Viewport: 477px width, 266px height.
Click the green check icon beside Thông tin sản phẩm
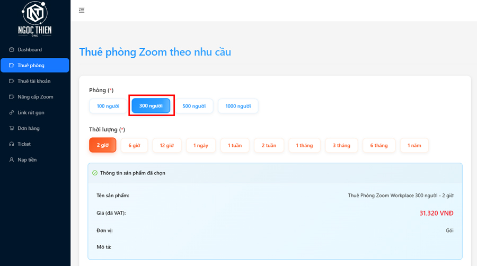pyautogui.click(x=95, y=173)
